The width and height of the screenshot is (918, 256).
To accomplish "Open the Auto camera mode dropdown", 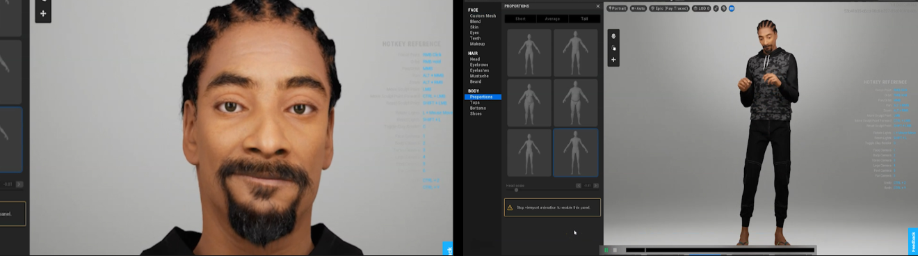I will coord(638,8).
